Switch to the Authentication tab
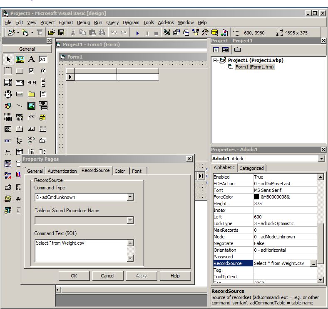This screenshot has width=328, height=309. (62, 171)
